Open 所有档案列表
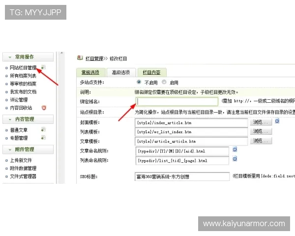 pos(23,76)
